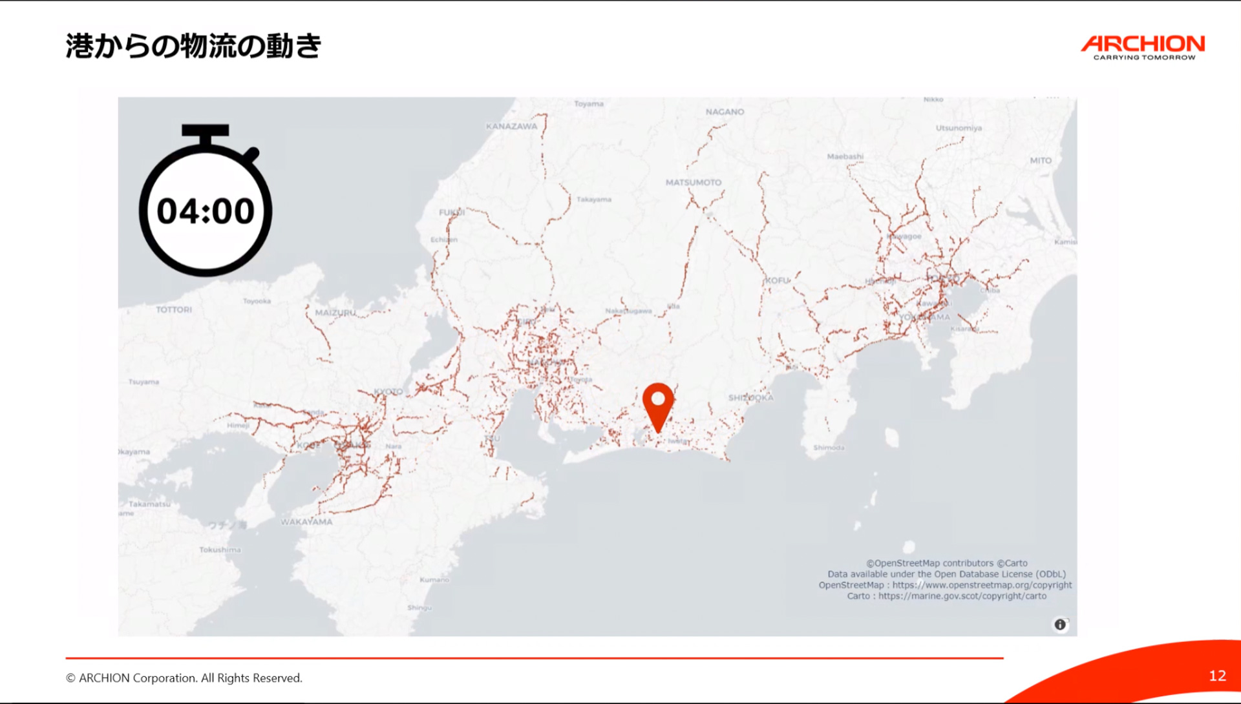This screenshot has width=1241, height=704.
Task: Click the map info icon
Action: pos(1060,625)
